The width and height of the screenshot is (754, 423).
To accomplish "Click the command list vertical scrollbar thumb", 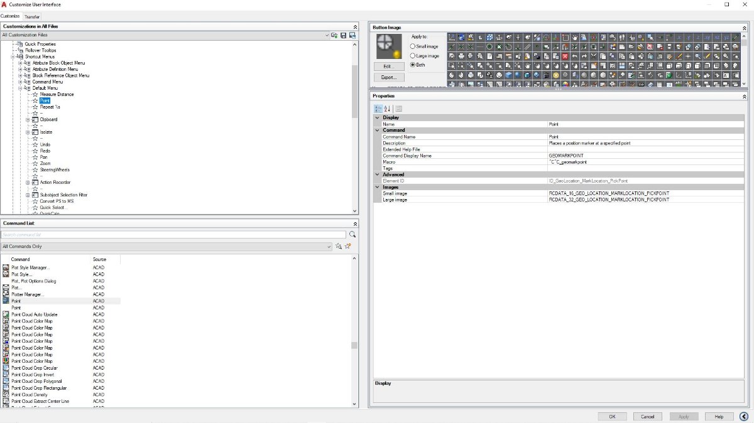I will [x=354, y=345].
